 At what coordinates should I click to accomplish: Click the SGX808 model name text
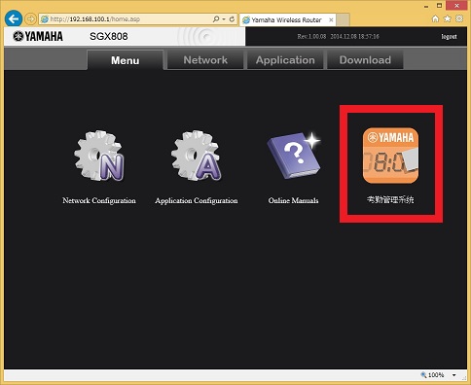click(x=109, y=36)
